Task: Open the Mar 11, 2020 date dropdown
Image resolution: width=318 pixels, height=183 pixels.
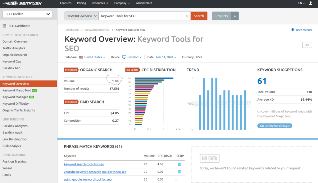Action: click(x=166, y=57)
